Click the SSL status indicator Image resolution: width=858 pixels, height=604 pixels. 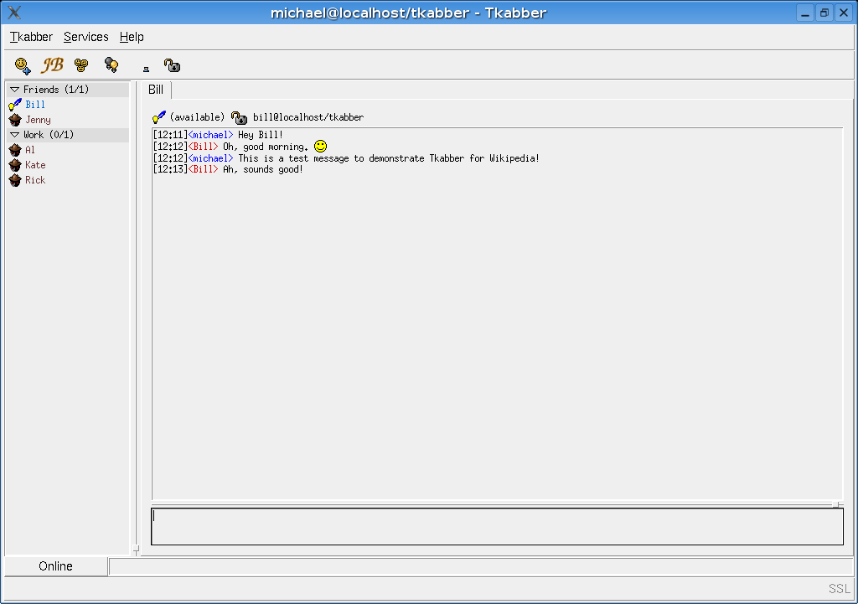pos(840,589)
